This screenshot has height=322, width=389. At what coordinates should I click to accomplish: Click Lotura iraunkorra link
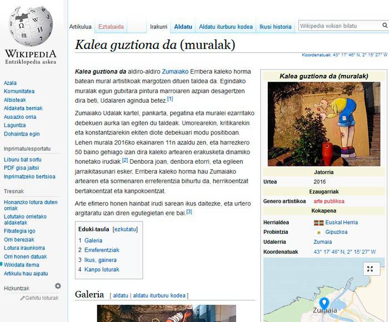24,248
